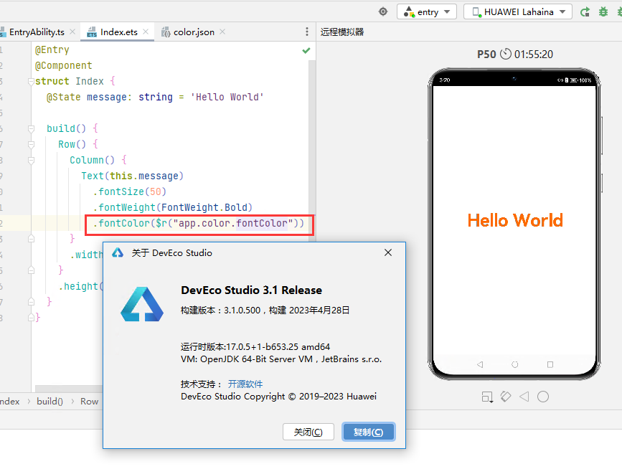Click the emulator screenshot icon below the phone
This screenshot has width=622, height=469.
coord(487,397)
